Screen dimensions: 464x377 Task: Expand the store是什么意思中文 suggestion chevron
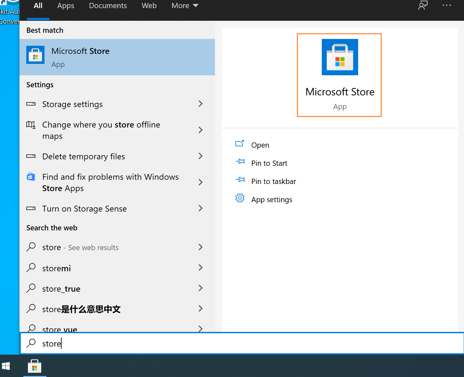[201, 309]
